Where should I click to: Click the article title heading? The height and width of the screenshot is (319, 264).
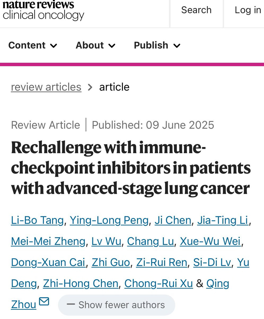130,168
